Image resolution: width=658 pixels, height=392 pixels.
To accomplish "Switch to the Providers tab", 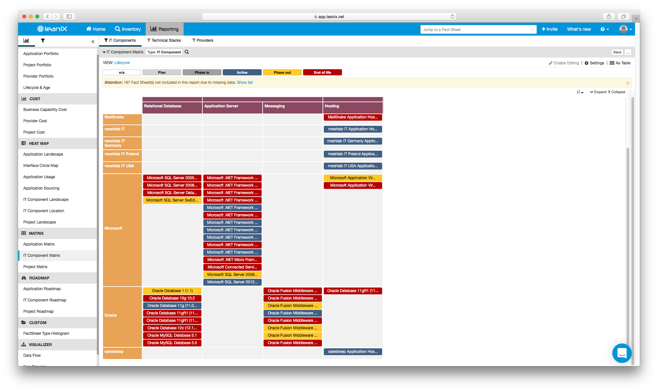I will tap(203, 40).
